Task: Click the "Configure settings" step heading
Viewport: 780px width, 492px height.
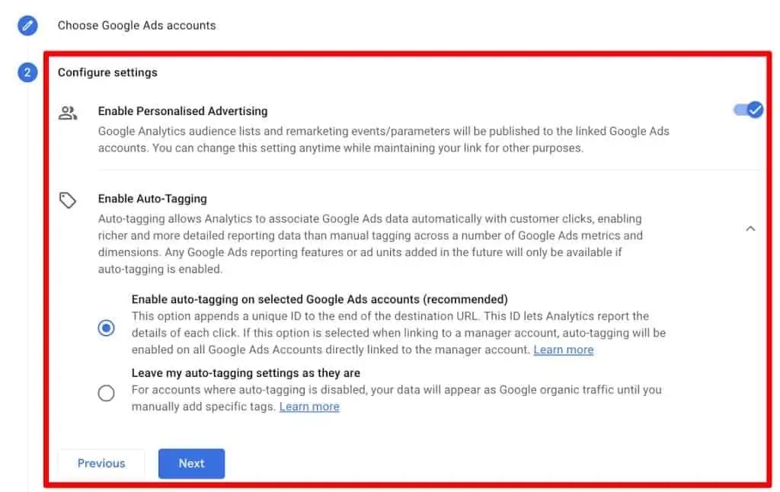Action: click(107, 72)
